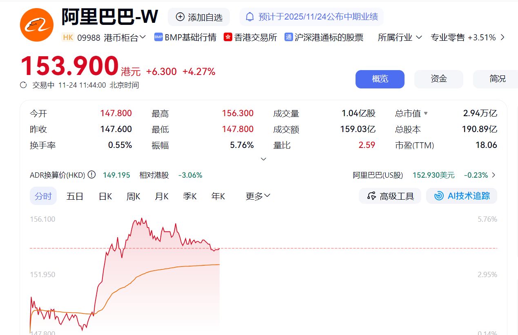Click the BMP基础行情 badge icon
518x335 pixels.
pyautogui.click(x=158, y=37)
